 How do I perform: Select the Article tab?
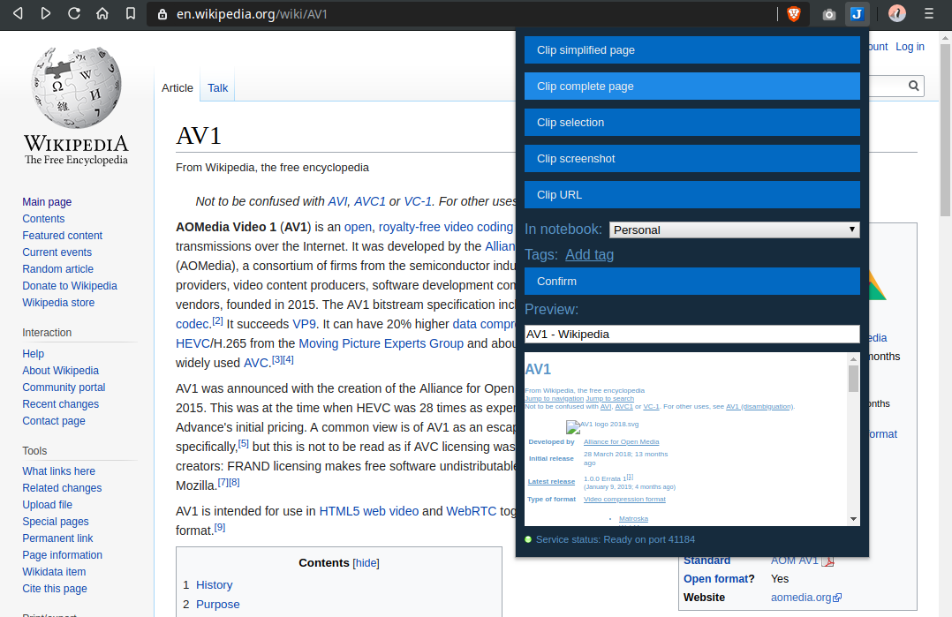click(177, 87)
